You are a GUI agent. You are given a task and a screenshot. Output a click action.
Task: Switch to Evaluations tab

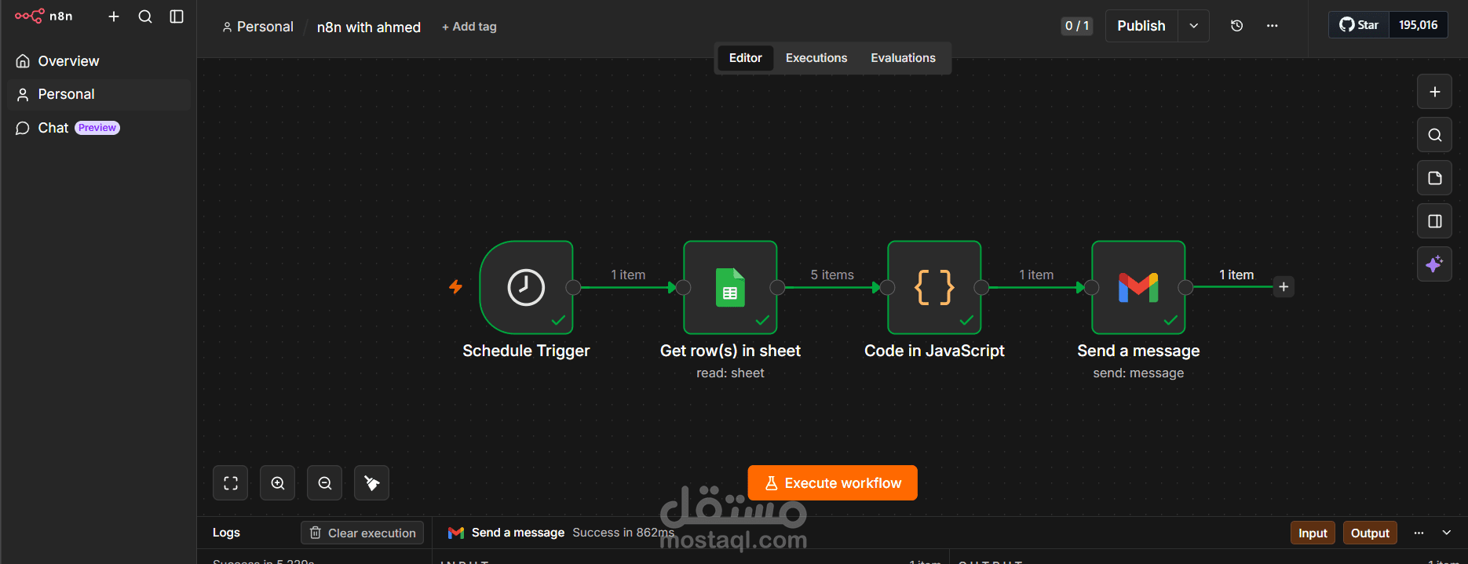pos(903,58)
